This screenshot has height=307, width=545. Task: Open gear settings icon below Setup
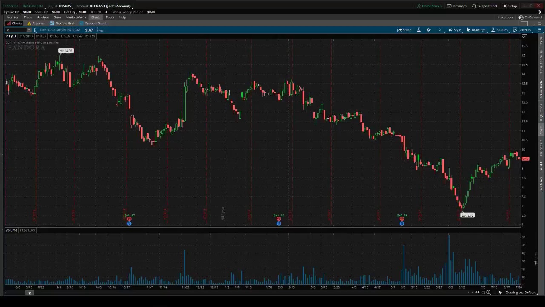[x=539, y=12]
